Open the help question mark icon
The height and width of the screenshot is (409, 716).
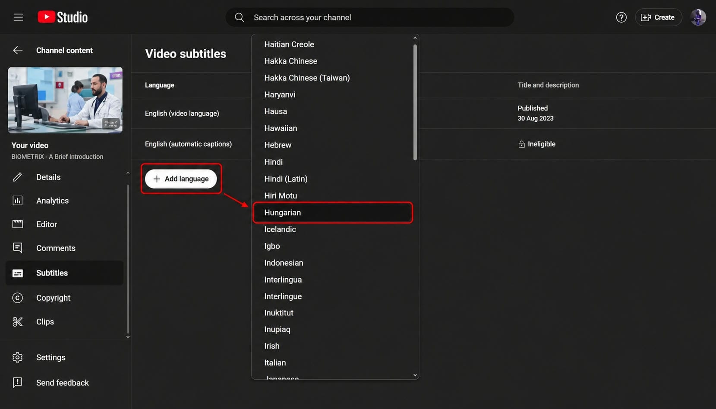click(x=621, y=17)
